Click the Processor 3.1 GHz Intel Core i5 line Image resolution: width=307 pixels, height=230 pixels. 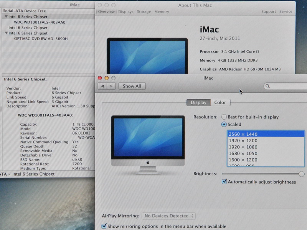(x=229, y=52)
